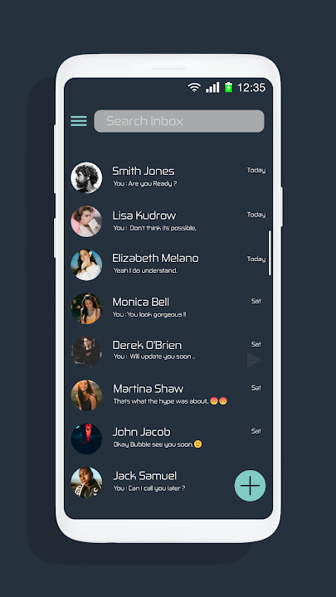Screen dimensions: 336x597
Task: Click the Search Inbox field
Action: click(179, 121)
